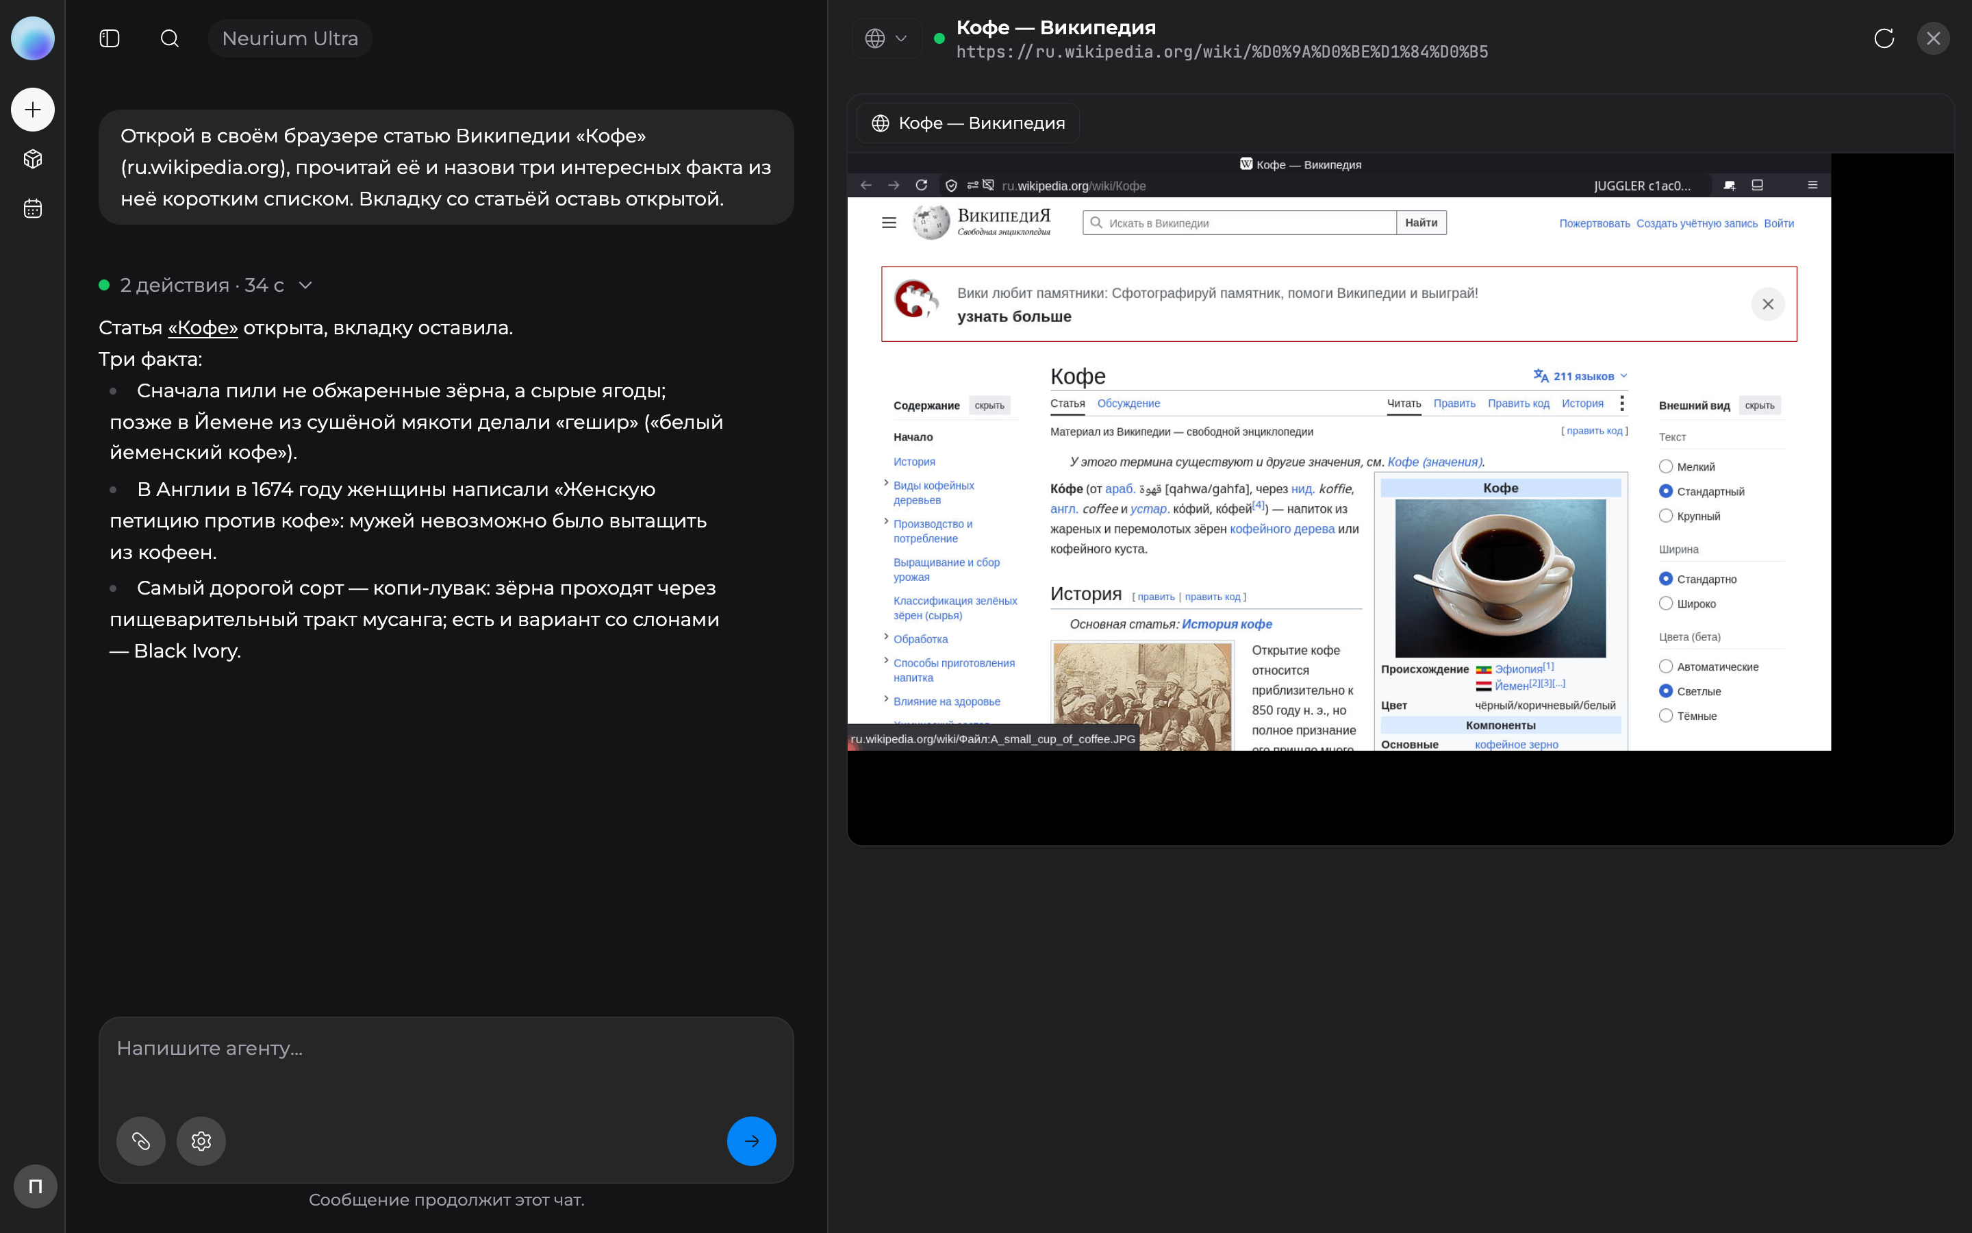Open chat search magnifier icon

[x=170, y=38]
